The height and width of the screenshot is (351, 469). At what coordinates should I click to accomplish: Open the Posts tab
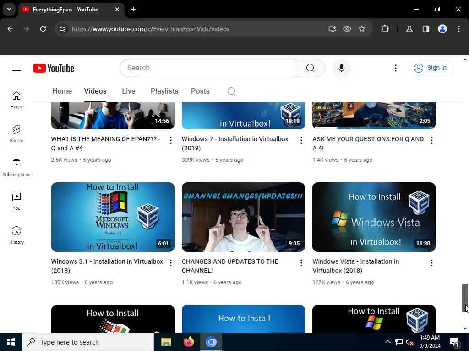[x=200, y=91]
